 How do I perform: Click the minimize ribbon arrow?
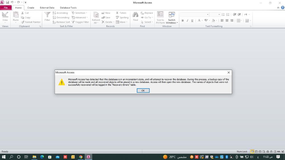point(278,8)
